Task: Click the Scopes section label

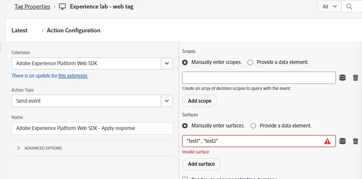Action: [189, 51]
